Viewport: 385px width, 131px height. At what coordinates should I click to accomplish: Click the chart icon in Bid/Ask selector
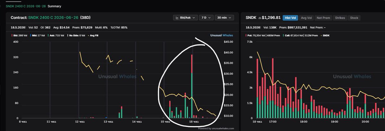point(177,18)
